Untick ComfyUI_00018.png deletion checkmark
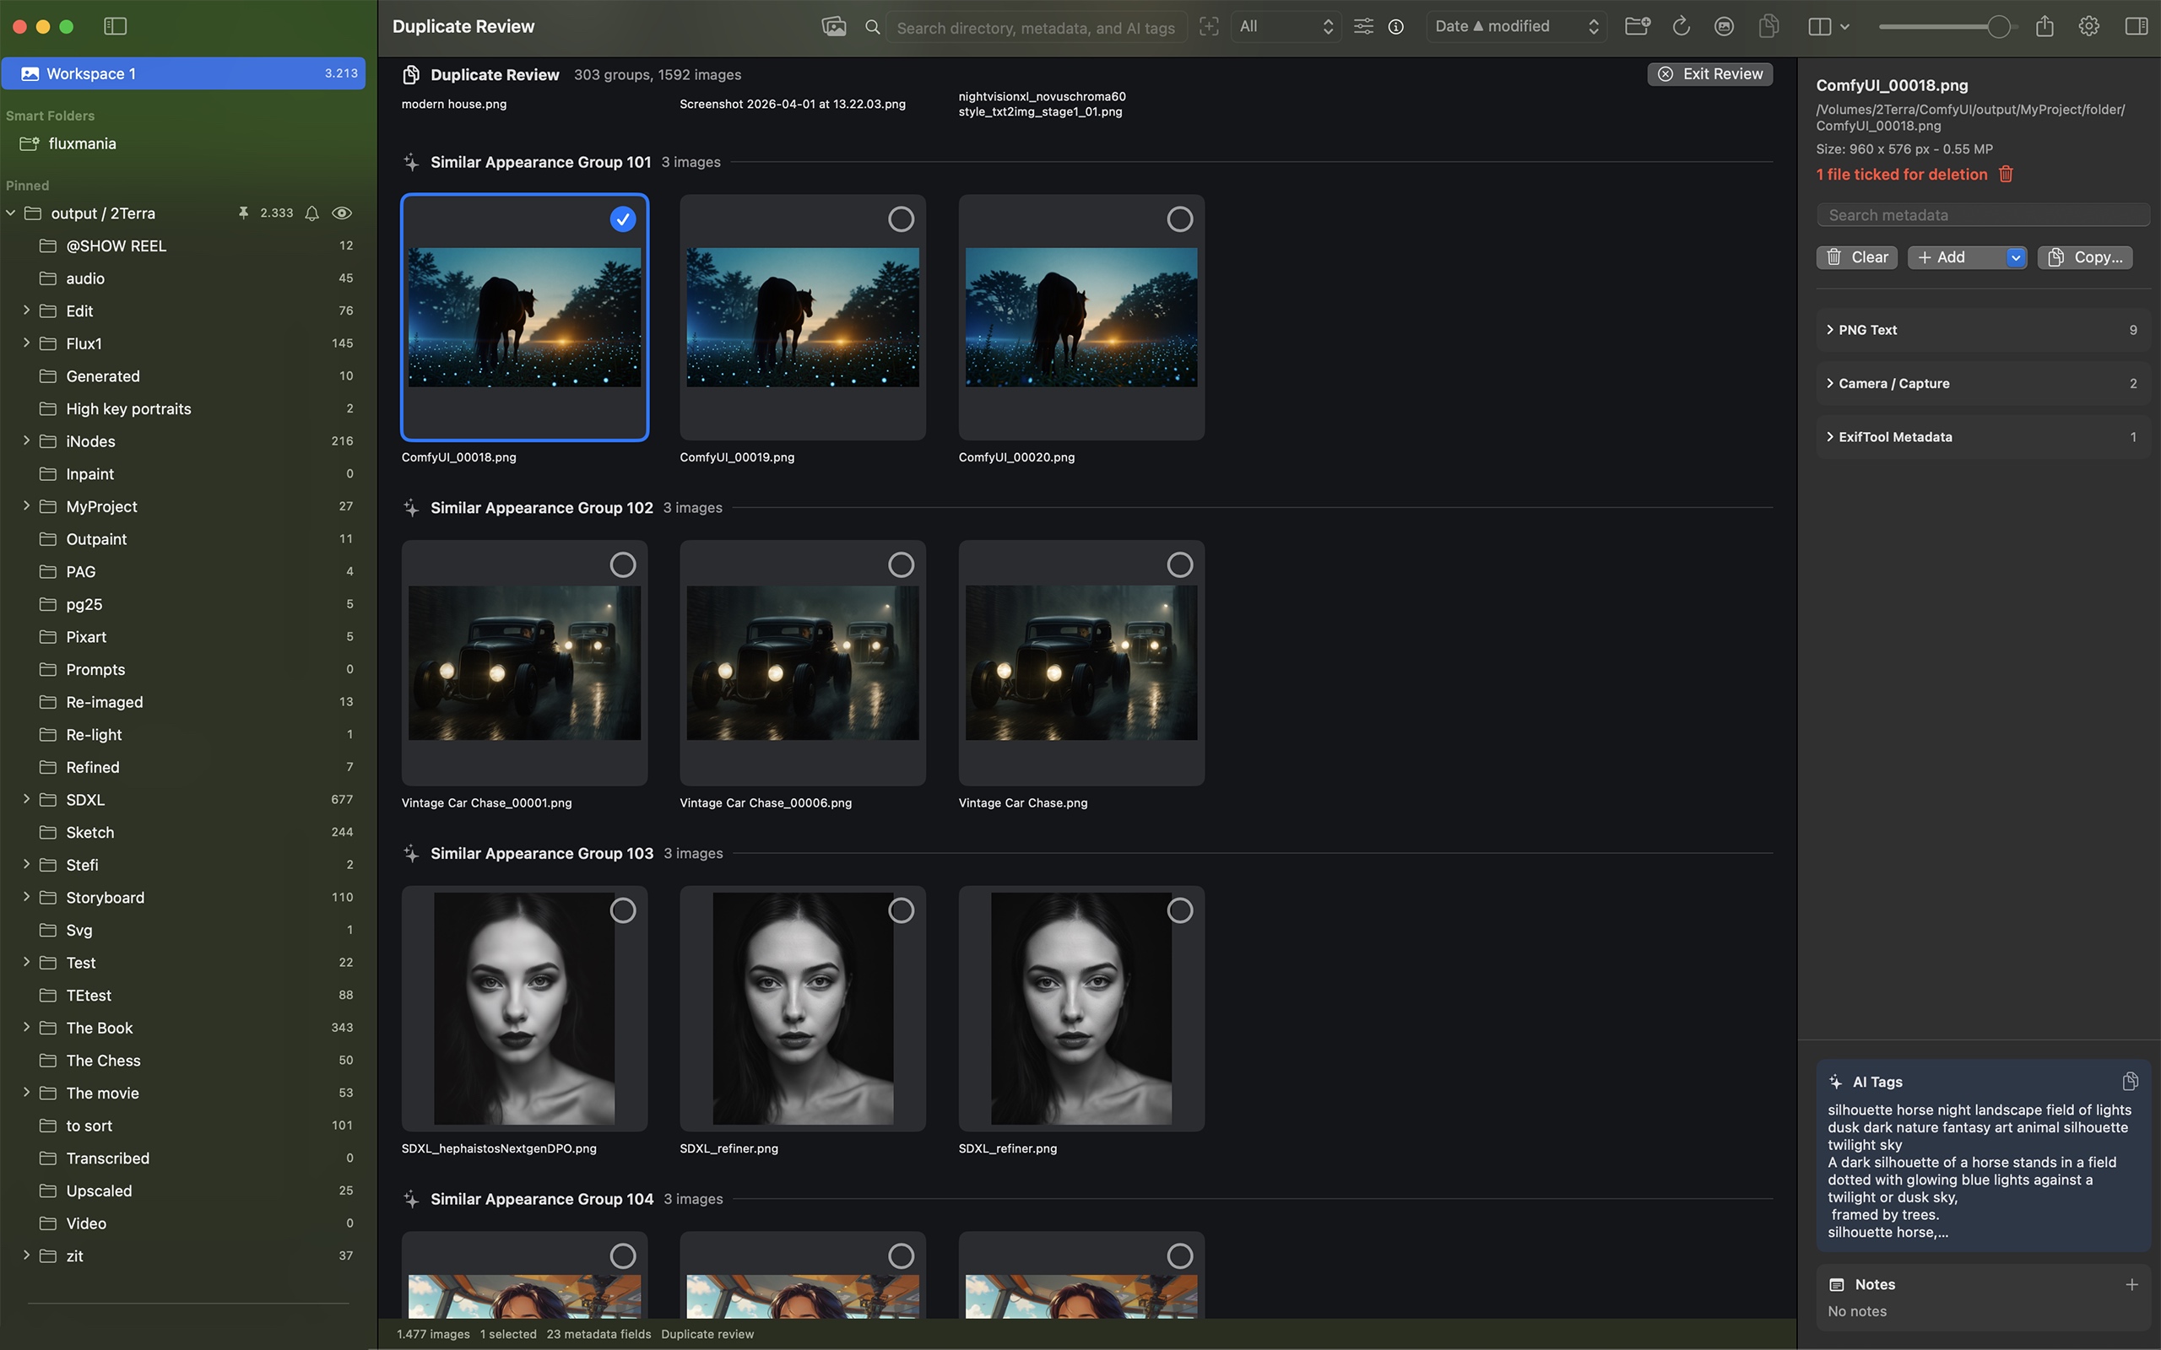Screen dimensions: 2161x1350 (x=622, y=219)
